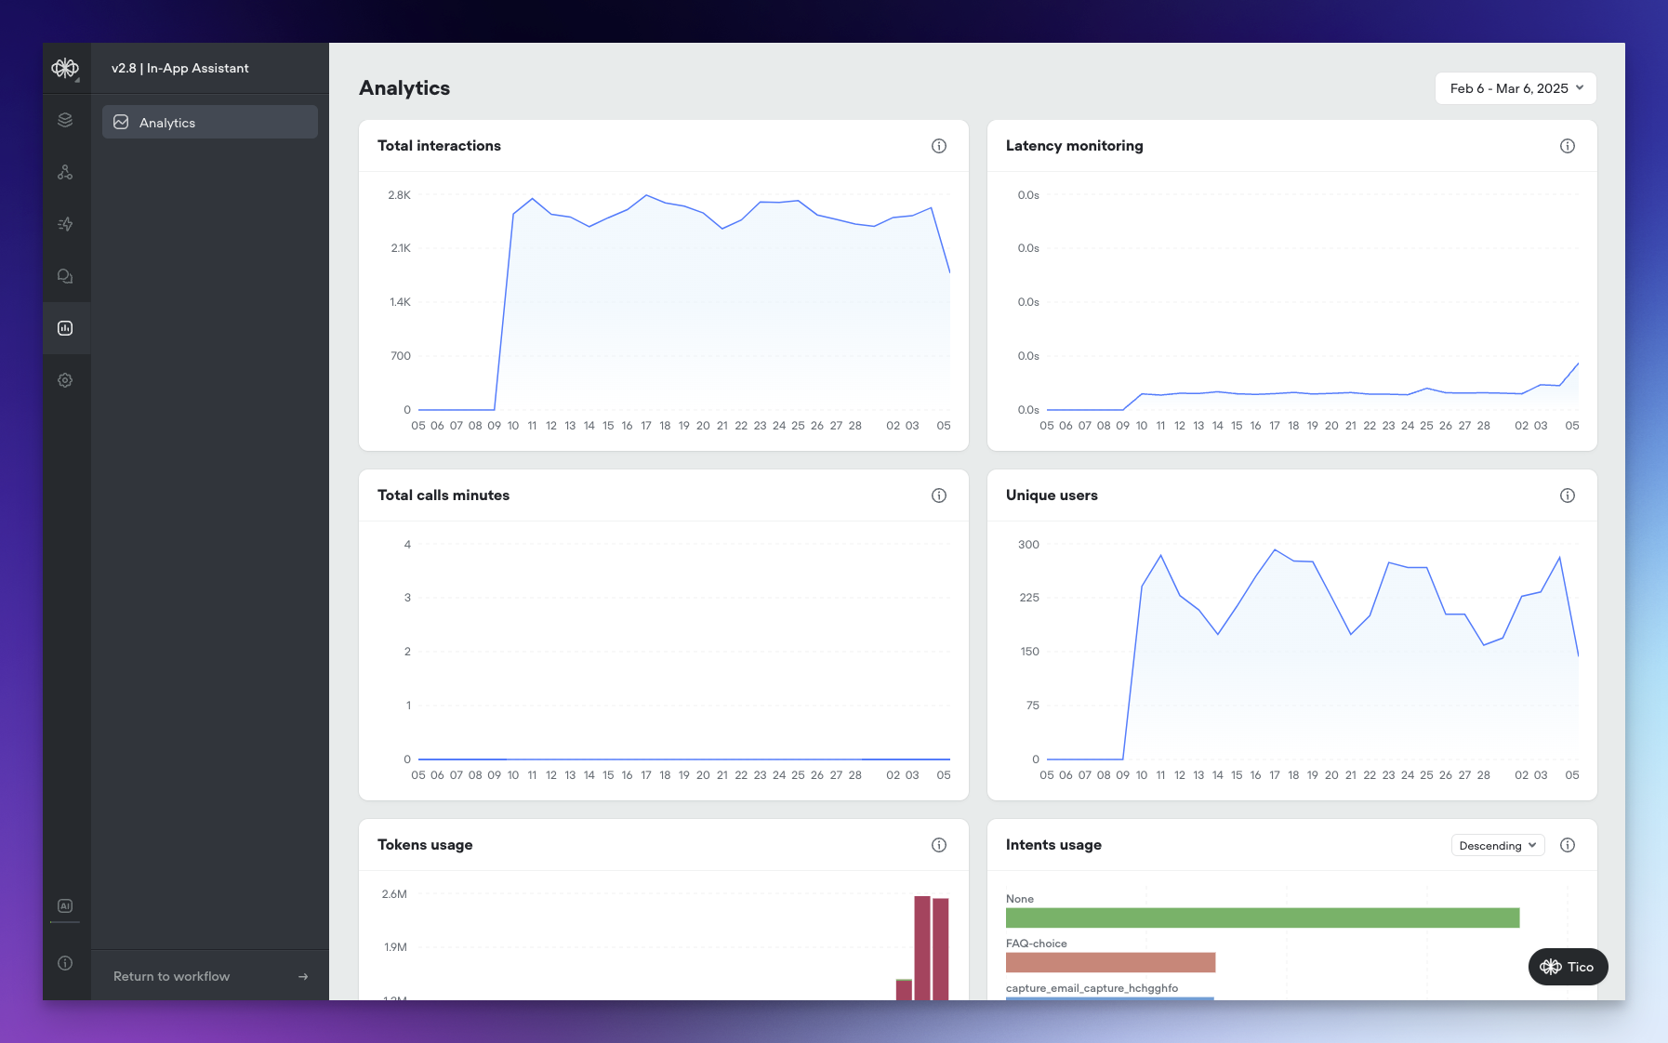The width and height of the screenshot is (1668, 1043).
Task: View Latency monitoring info tooltip
Action: pyautogui.click(x=1568, y=146)
